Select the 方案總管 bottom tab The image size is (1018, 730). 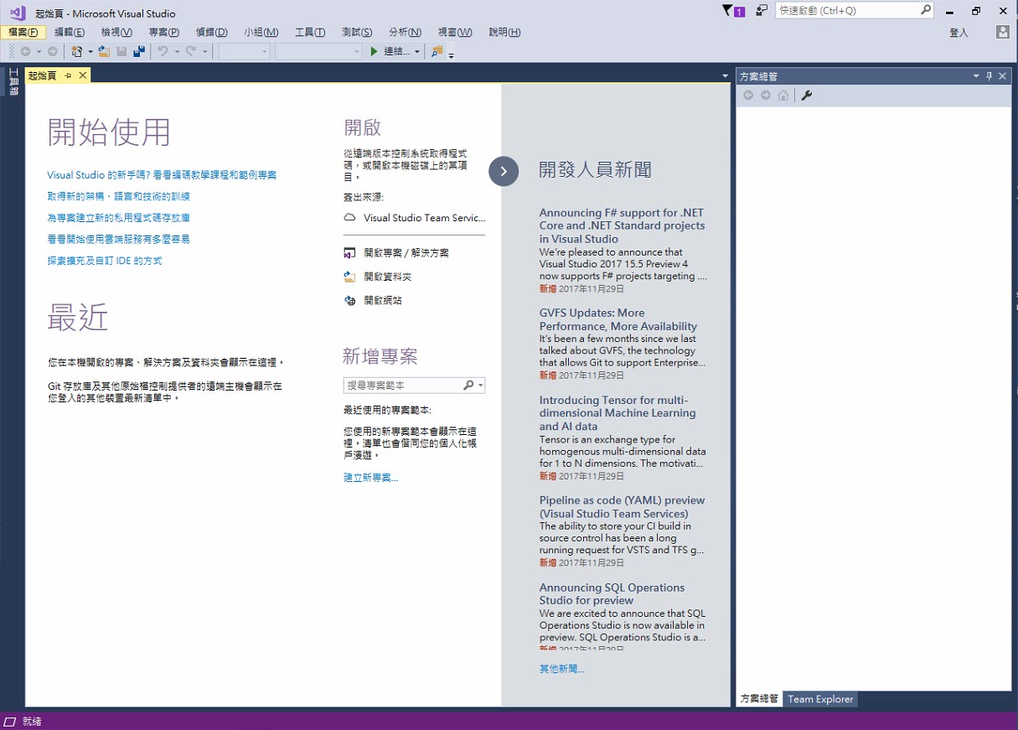[759, 699]
